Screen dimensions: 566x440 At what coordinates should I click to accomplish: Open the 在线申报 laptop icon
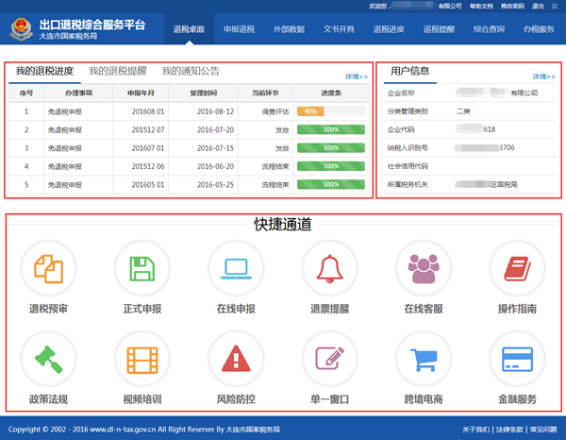pyautogui.click(x=235, y=269)
